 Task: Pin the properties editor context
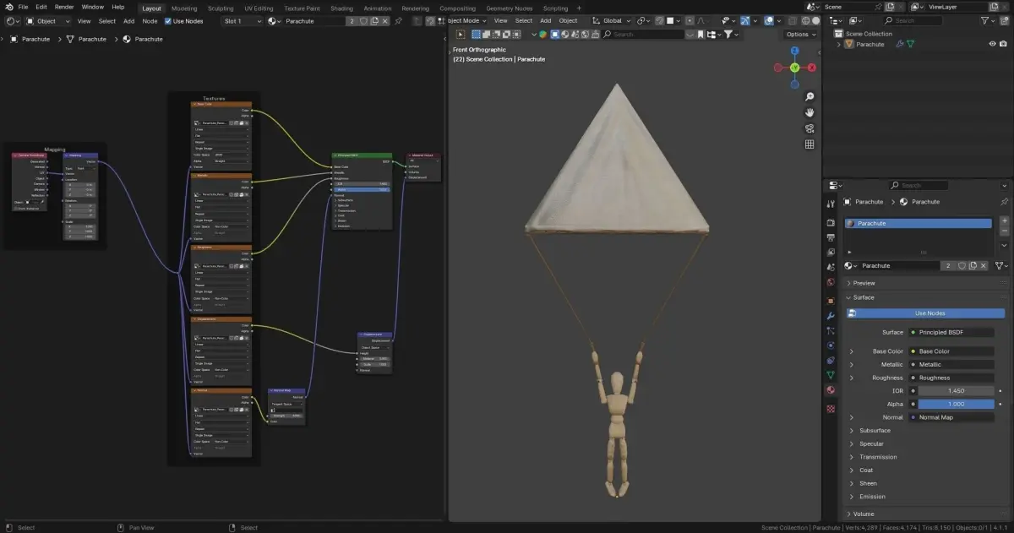pyautogui.click(x=1004, y=202)
